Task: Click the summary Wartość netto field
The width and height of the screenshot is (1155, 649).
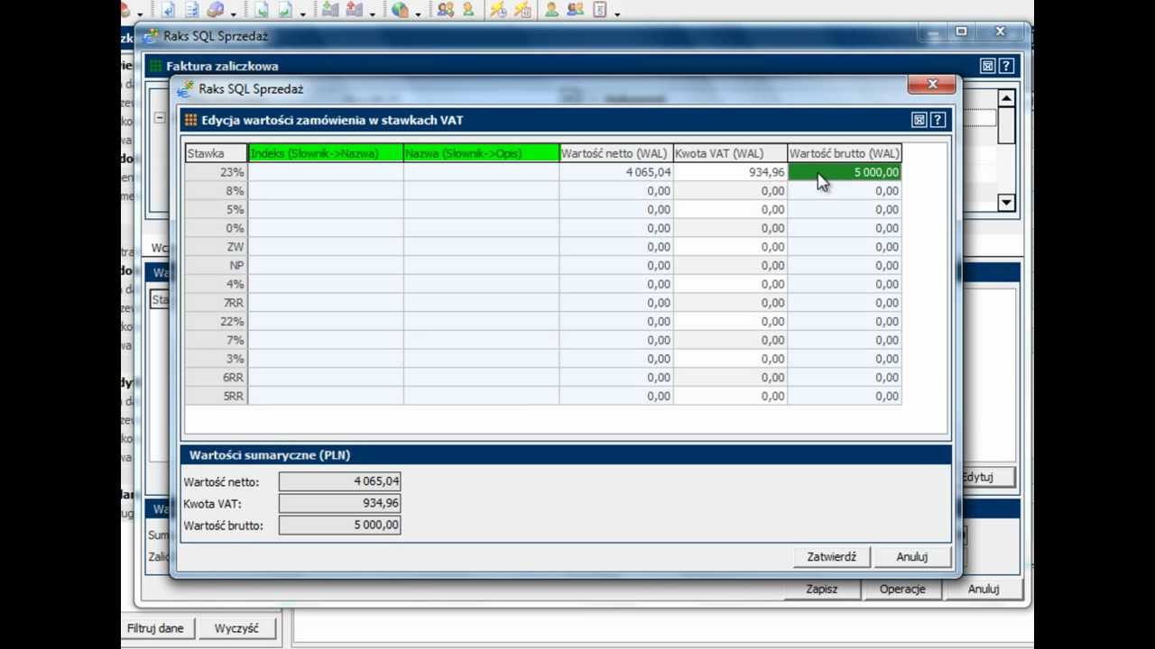Action: 339,481
